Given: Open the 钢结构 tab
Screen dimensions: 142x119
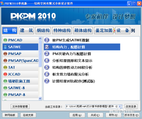Looking at the screenshot, I should [x=43, y=30].
